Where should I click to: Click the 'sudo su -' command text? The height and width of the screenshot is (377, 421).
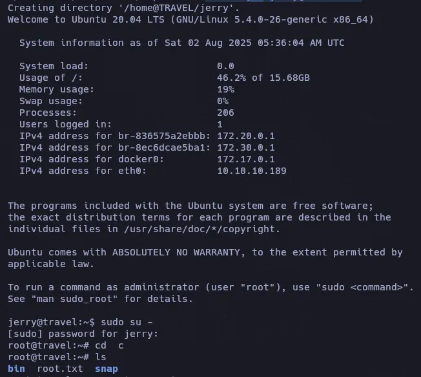[127, 322]
